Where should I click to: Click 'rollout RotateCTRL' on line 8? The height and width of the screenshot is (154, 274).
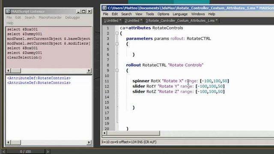(x=146, y=65)
